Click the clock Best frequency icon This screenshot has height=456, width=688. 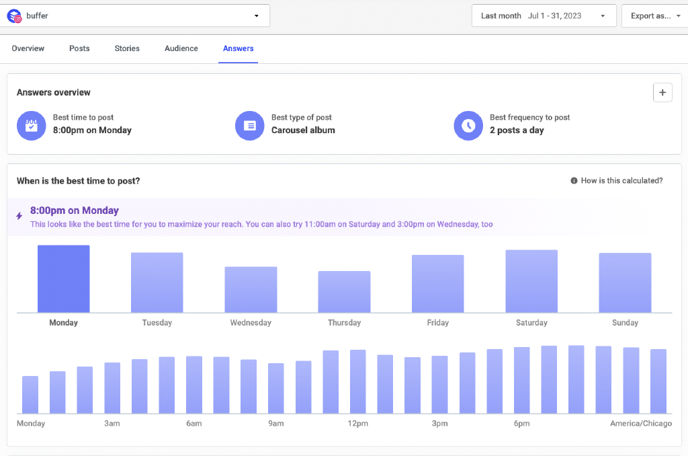pos(468,126)
